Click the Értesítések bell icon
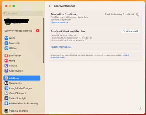 coord(6,56)
